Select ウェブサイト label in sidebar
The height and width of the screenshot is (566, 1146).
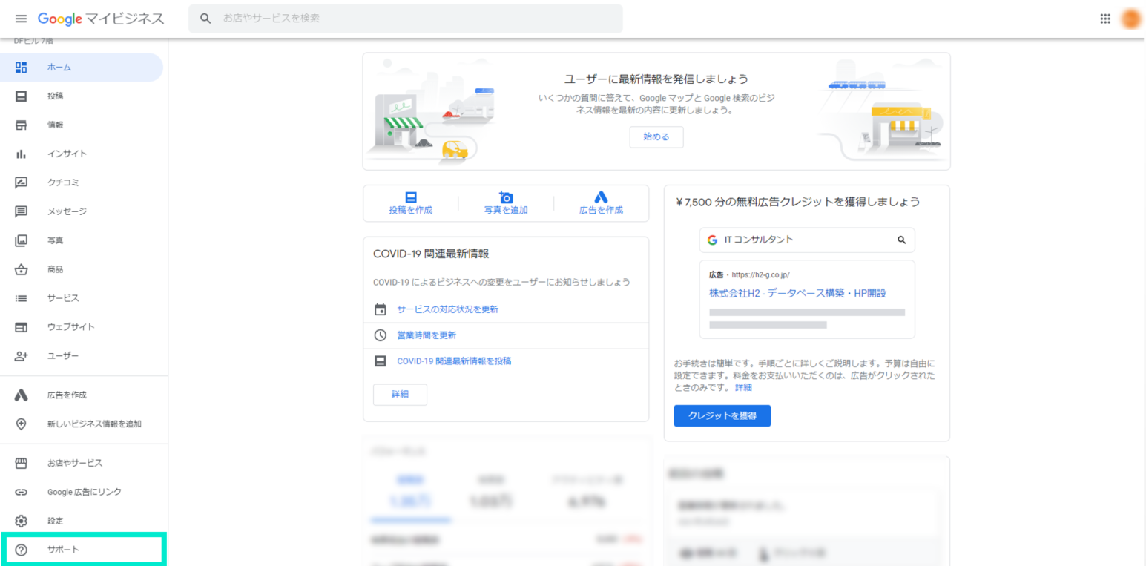(x=71, y=327)
